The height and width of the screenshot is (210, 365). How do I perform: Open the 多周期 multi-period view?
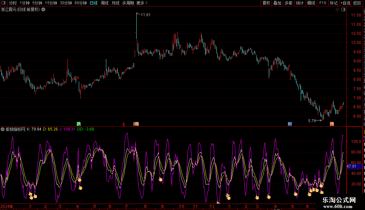128,3
